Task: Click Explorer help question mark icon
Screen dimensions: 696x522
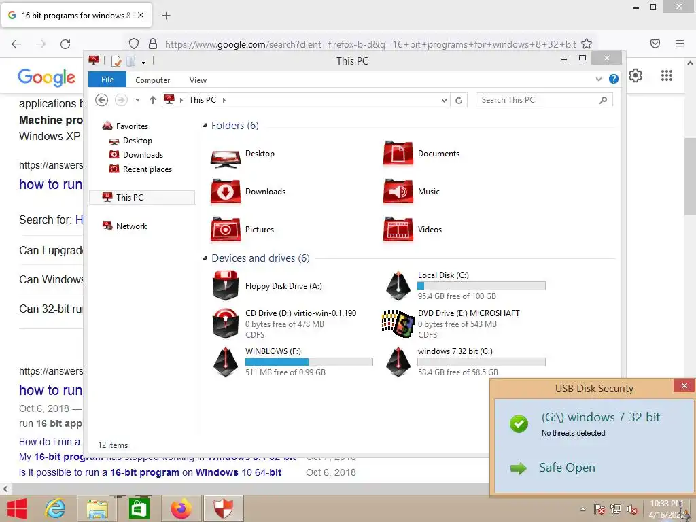Action: (614, 79)
